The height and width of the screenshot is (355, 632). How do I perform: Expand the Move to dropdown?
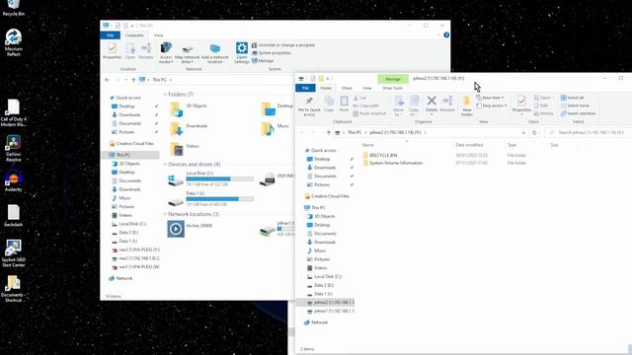click(398, 106)
